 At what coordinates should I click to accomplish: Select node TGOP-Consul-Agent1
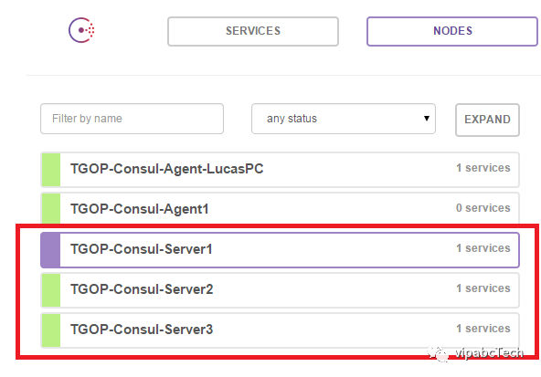pyautogui.click(x=280, y=208)
